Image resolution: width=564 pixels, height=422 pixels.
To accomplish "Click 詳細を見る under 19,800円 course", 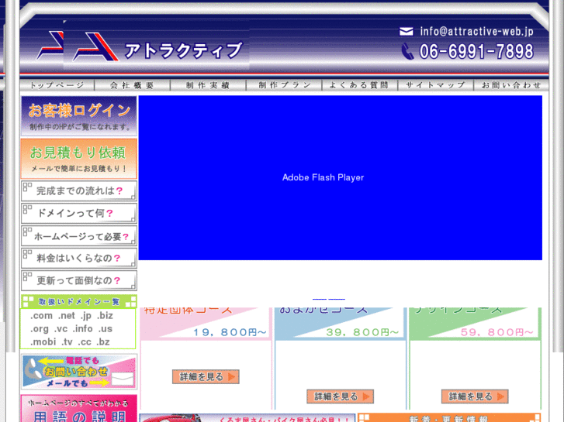I will point(206,377).
